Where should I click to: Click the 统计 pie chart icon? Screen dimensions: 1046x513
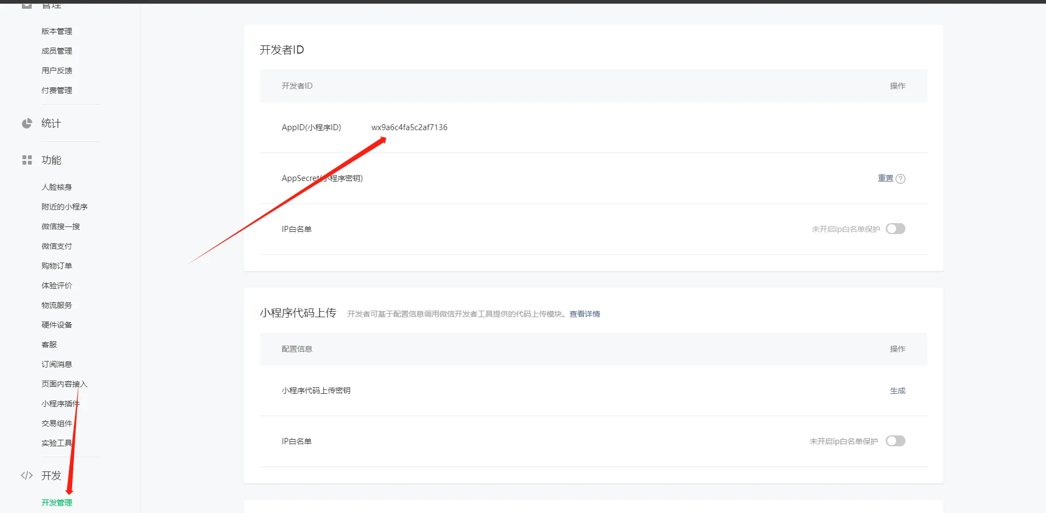(x=26, y=123)
